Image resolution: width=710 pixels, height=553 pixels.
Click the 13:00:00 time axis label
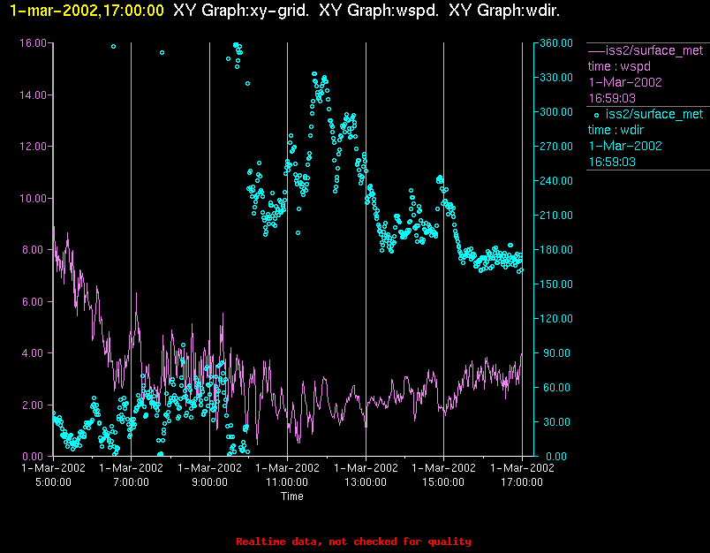[366, 482]
